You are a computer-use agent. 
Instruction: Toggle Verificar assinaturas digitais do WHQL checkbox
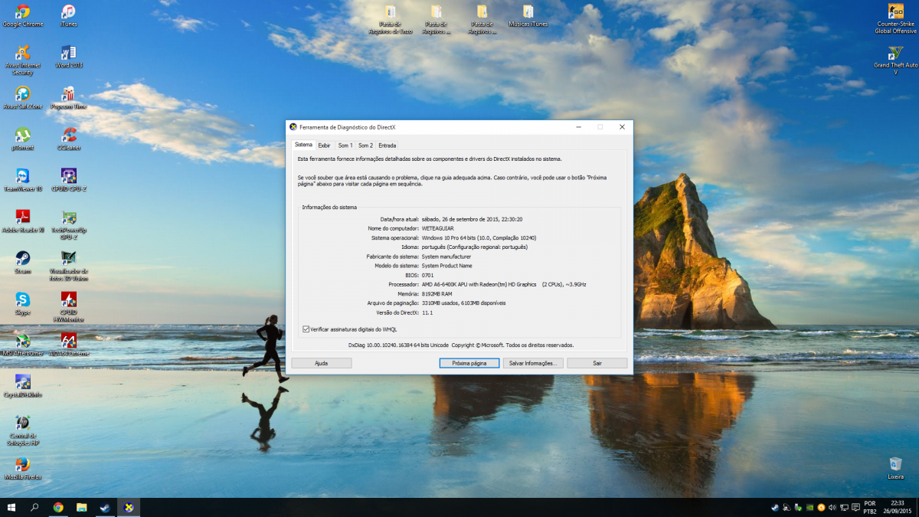(306, 329)
